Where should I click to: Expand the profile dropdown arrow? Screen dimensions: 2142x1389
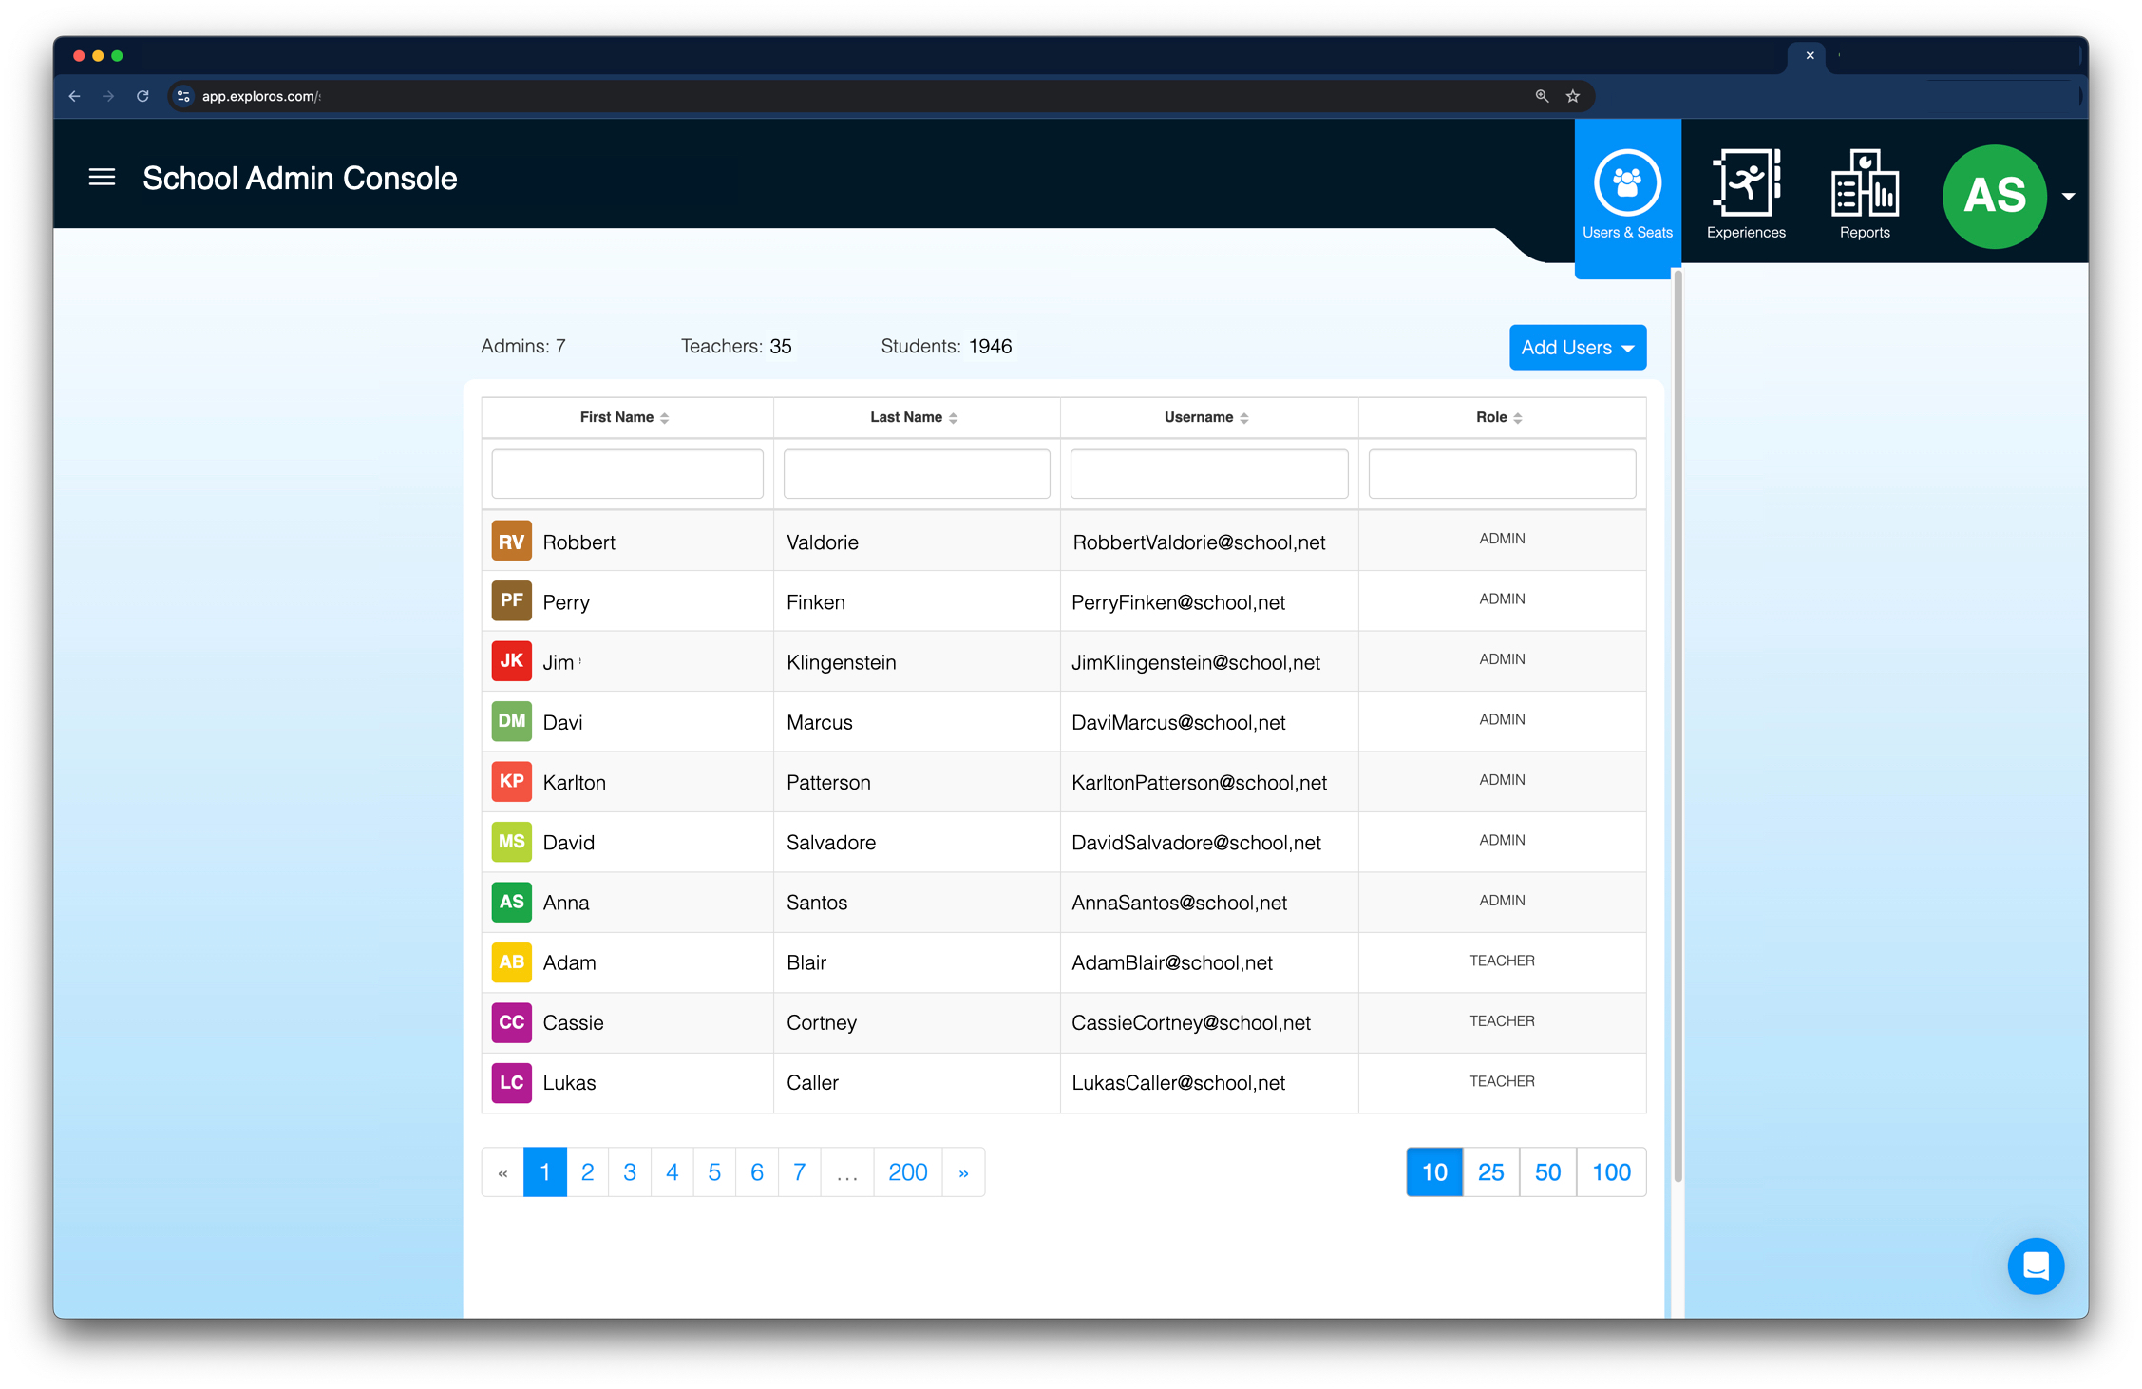[2068, 197]
